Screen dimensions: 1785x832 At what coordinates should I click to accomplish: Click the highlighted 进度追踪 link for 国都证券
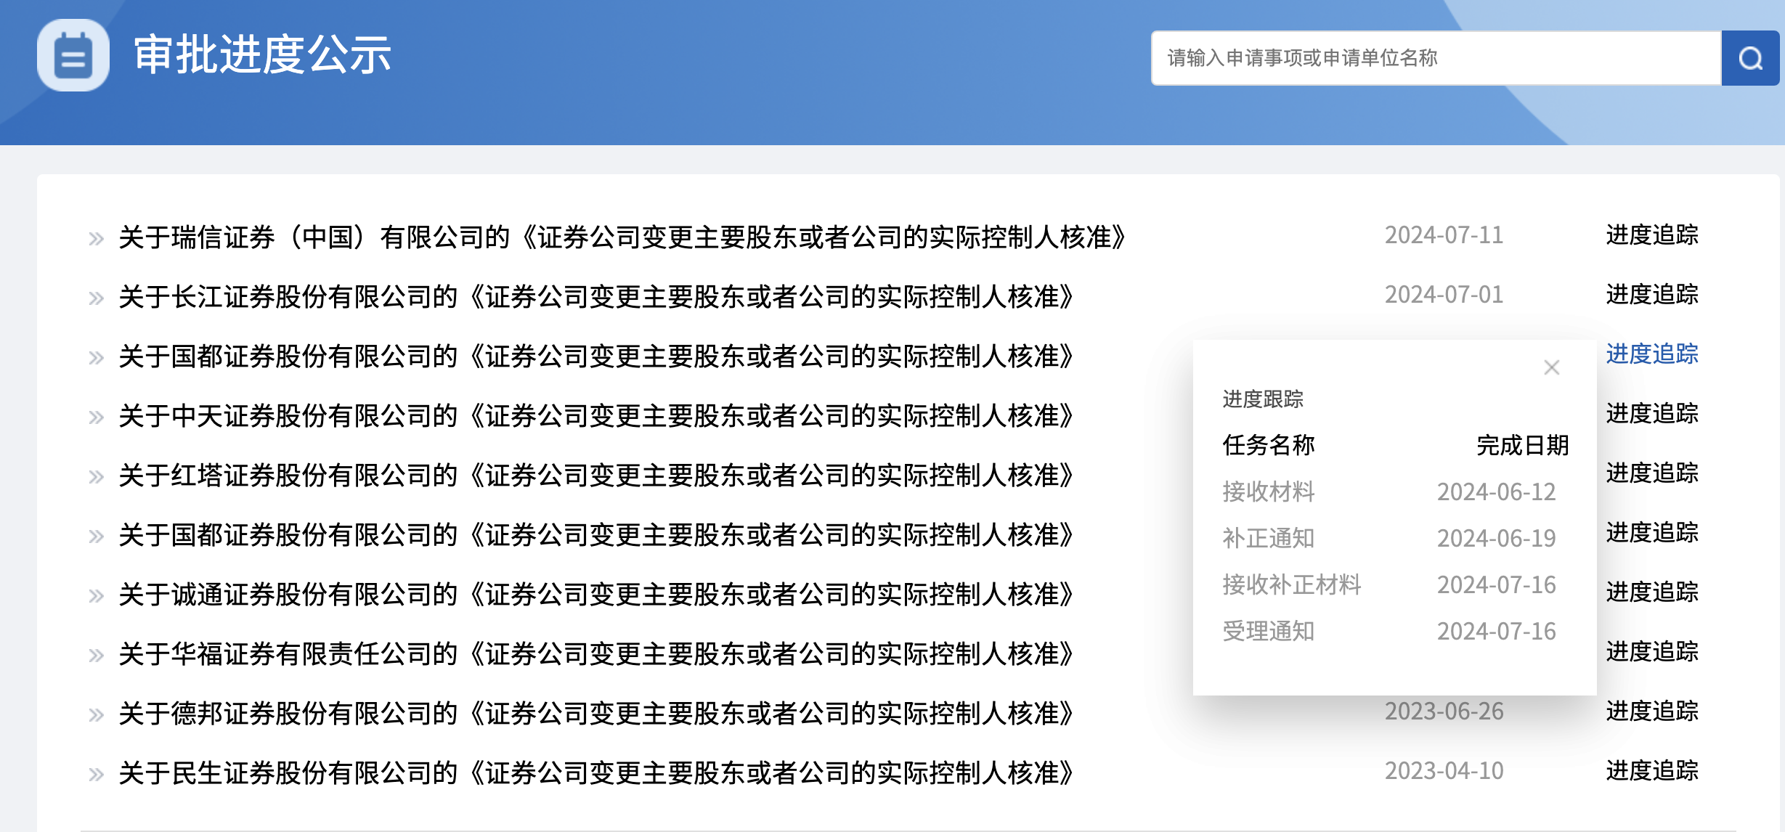(1651, 356)
